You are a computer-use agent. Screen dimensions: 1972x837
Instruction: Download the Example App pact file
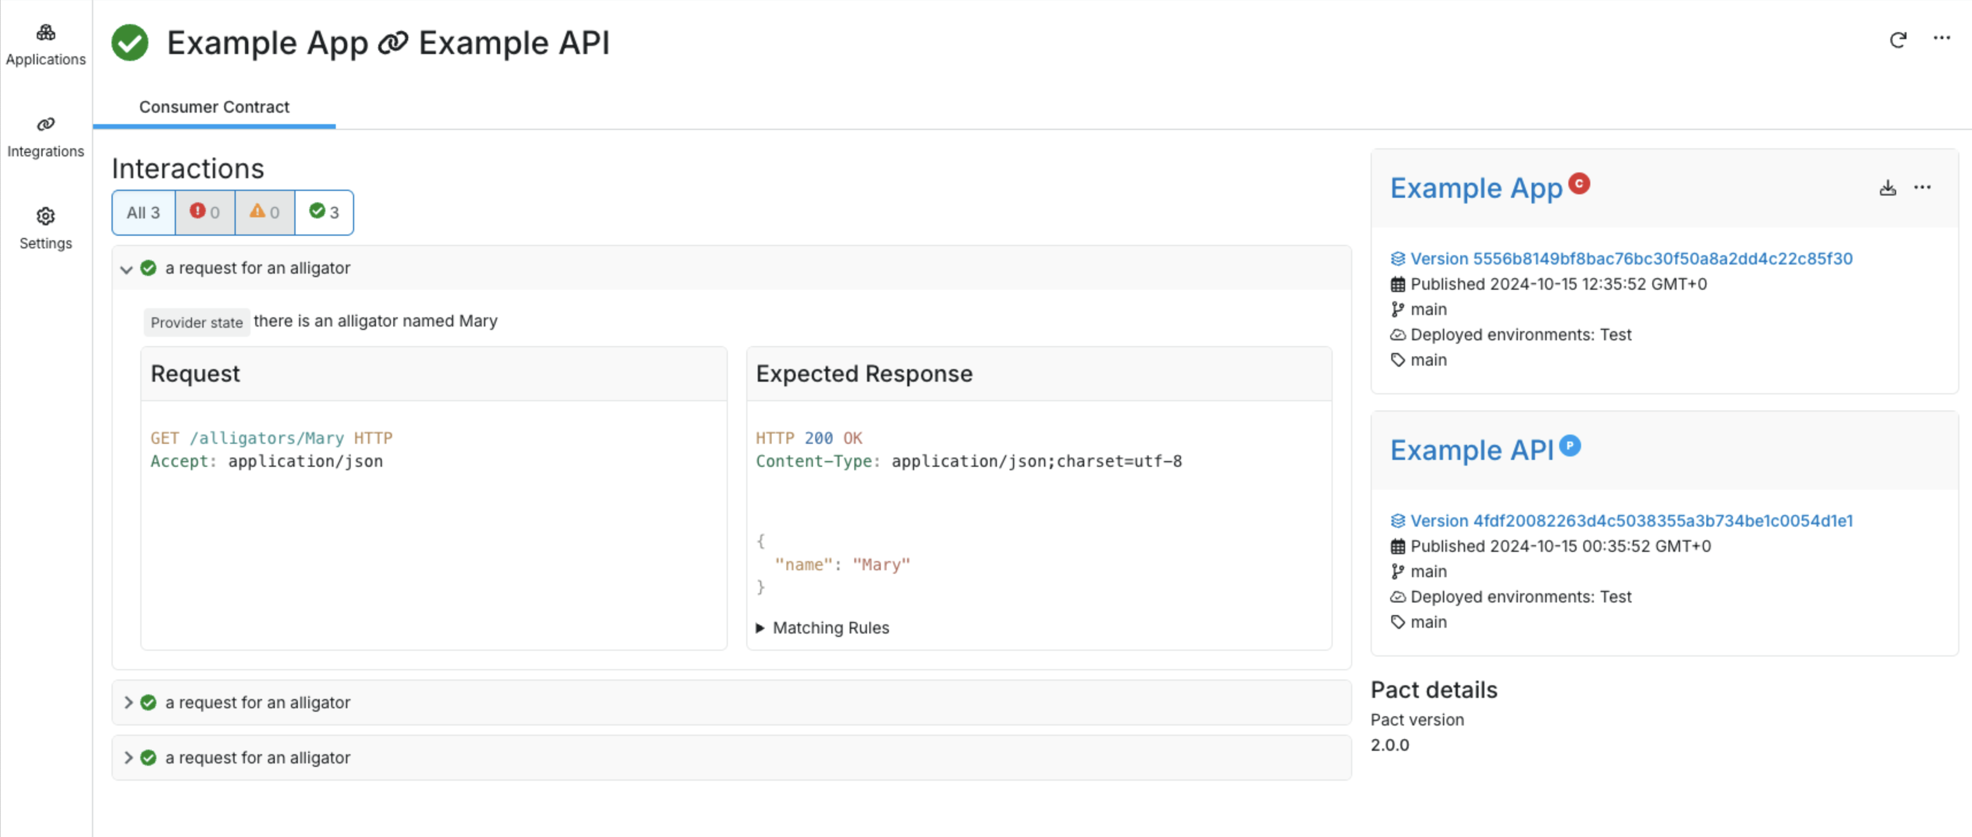(x=1887, y=187)
